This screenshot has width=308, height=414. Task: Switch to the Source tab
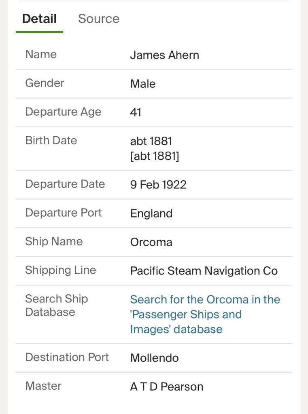tap(98, 19)
